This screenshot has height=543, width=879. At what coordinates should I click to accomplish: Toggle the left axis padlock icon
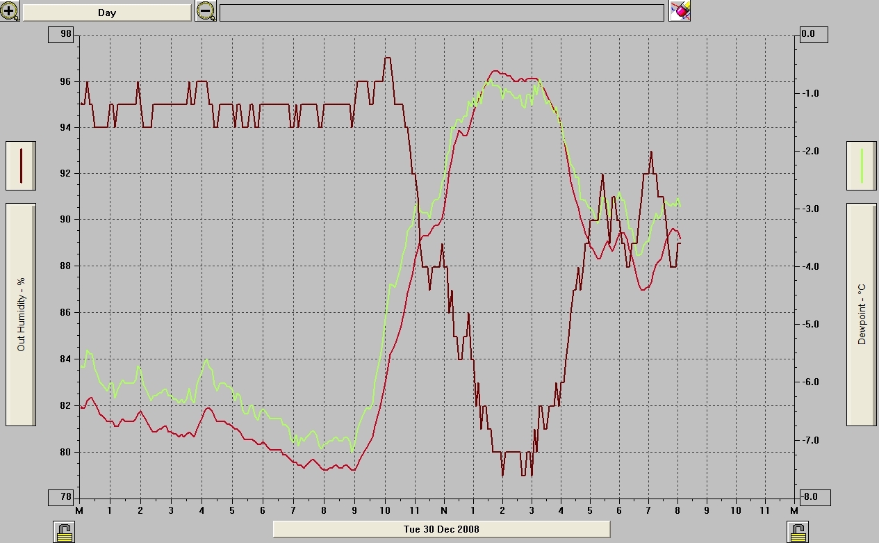[x=64, y=532]
